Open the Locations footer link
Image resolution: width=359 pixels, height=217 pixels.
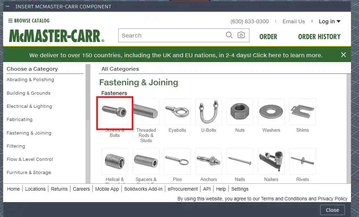coord(35,189)
